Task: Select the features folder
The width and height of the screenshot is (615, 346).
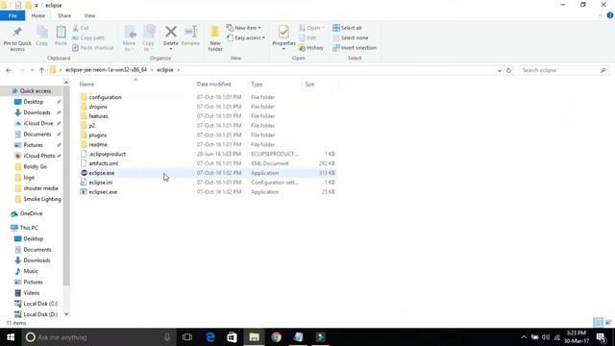Action: point(98,116)
